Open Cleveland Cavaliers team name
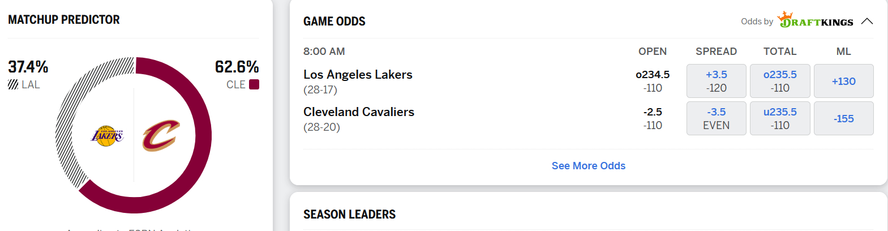Viewport: 888px width, 231px height. 359,112
